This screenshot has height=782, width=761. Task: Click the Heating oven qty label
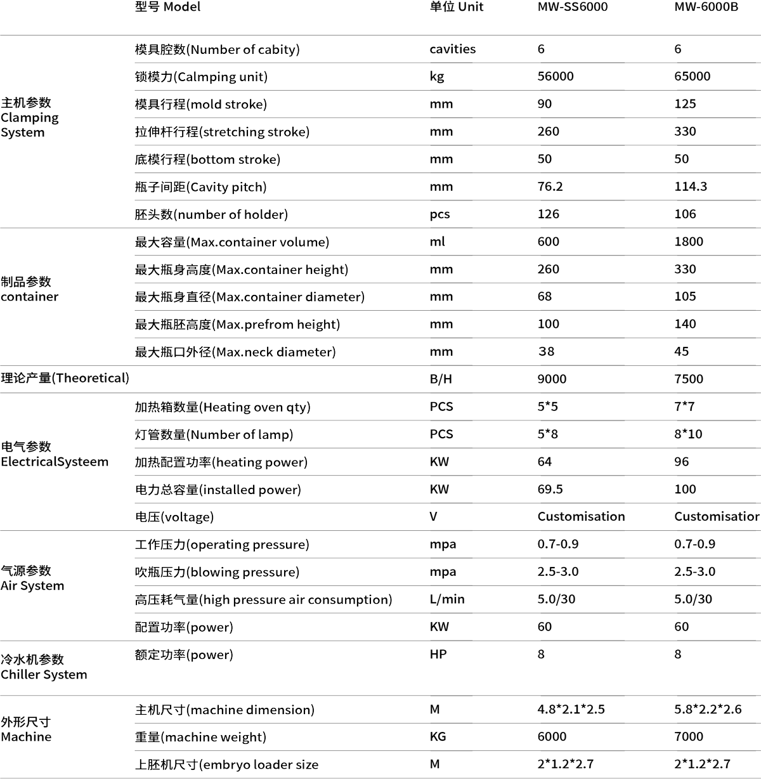(223, 407)
